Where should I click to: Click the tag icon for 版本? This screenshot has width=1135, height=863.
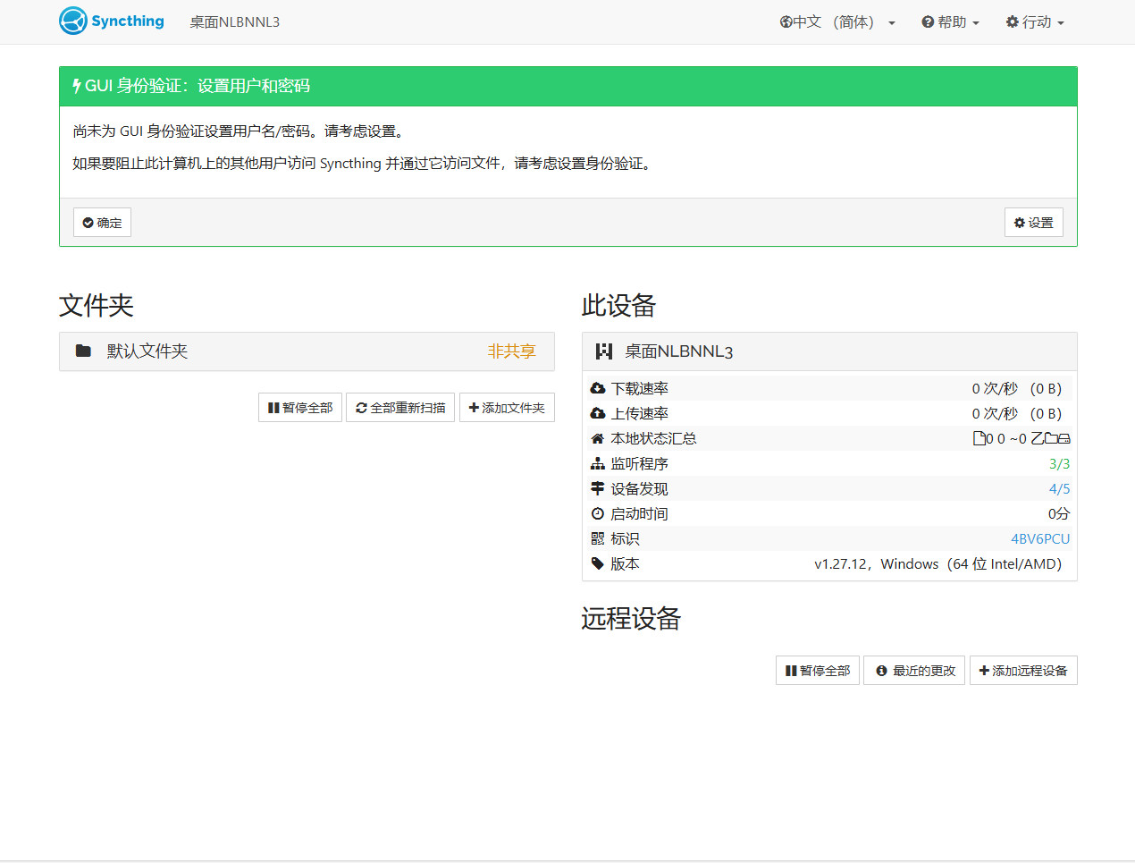(598, 563)
